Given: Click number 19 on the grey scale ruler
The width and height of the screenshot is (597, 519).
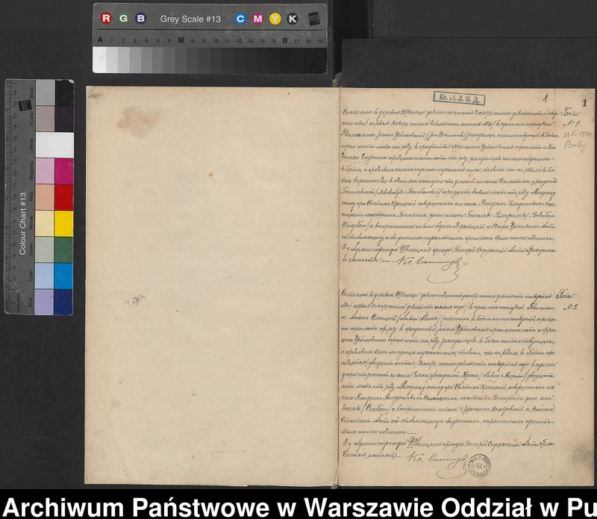Looking at the screenshot, I should point(320,41).
